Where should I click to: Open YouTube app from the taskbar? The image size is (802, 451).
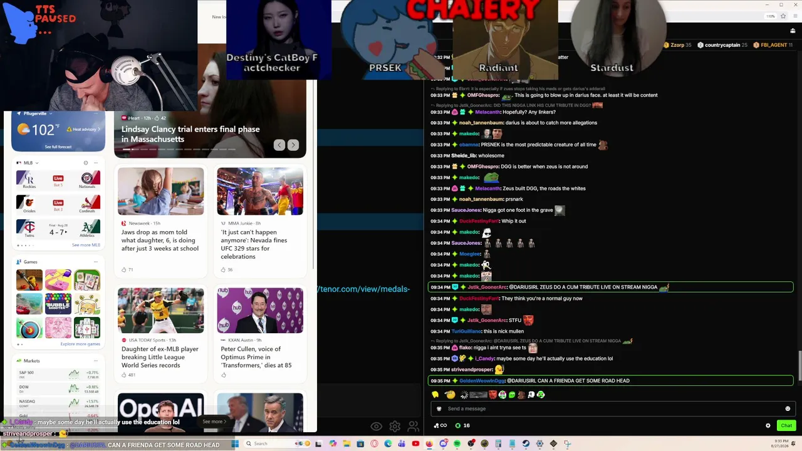(415, 443)
